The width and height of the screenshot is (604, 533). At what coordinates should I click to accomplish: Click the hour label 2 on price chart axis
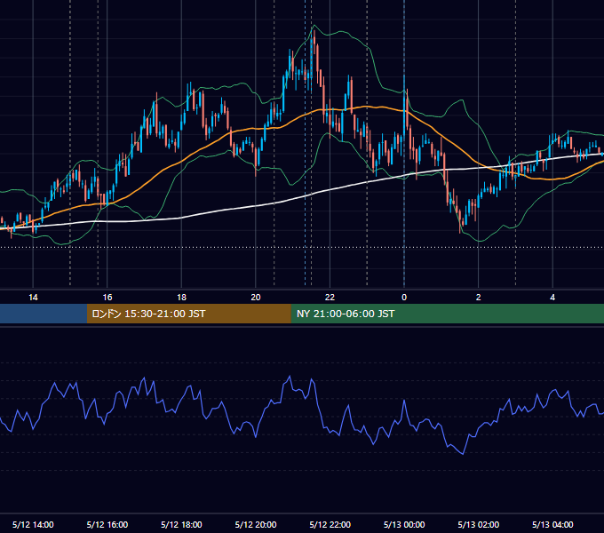[x=479, y=298]
